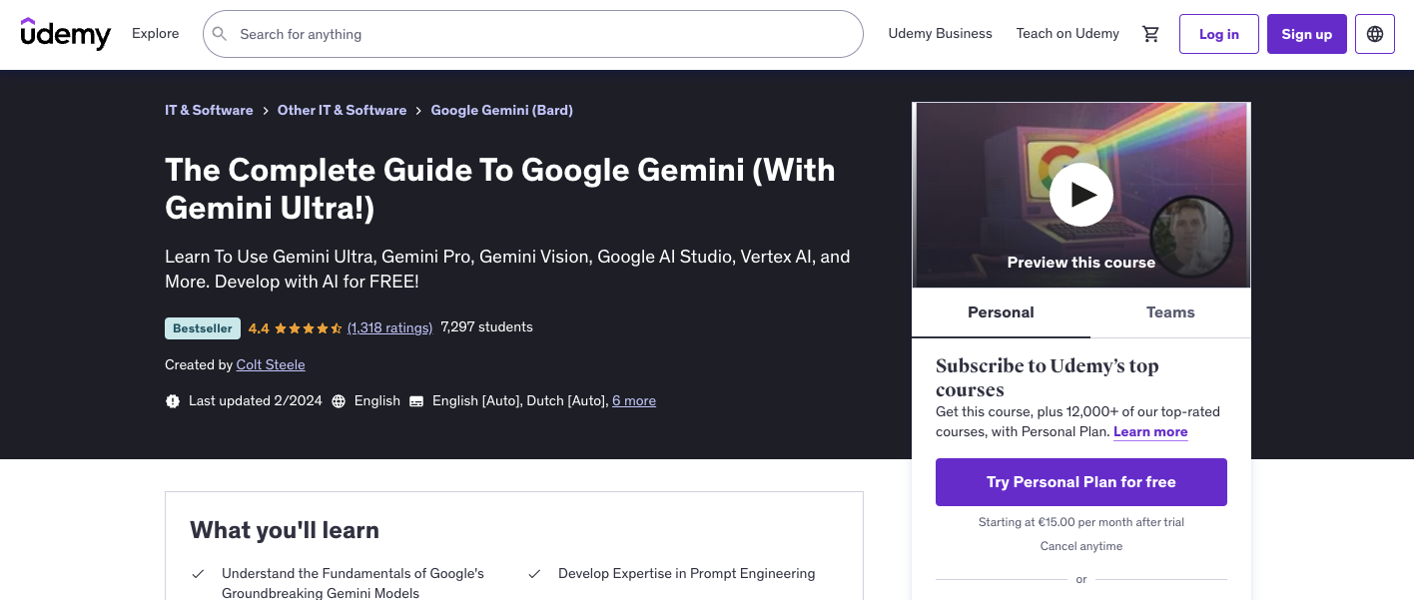Image resolution: width=1414 pixels, height=600 pixels.
Task: Select the Personal tab
Action: [x=1001, y=312]
